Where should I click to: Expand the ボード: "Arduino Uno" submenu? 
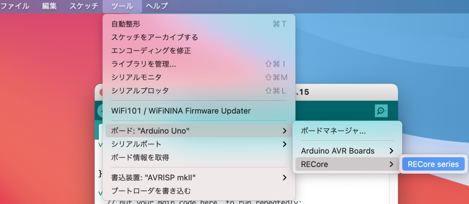click(199, 131)
